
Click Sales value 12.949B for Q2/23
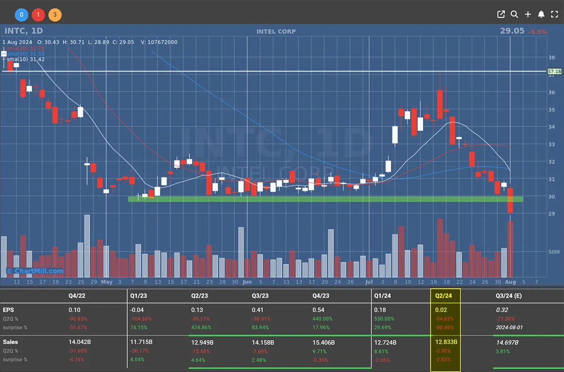202,342
